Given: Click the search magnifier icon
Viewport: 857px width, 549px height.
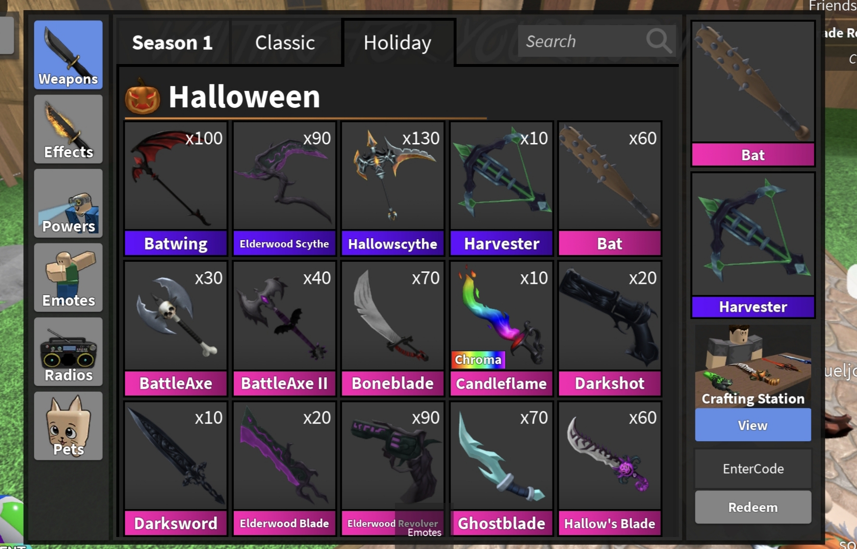Looking at the screenshot, I should (x=658, y=41).
